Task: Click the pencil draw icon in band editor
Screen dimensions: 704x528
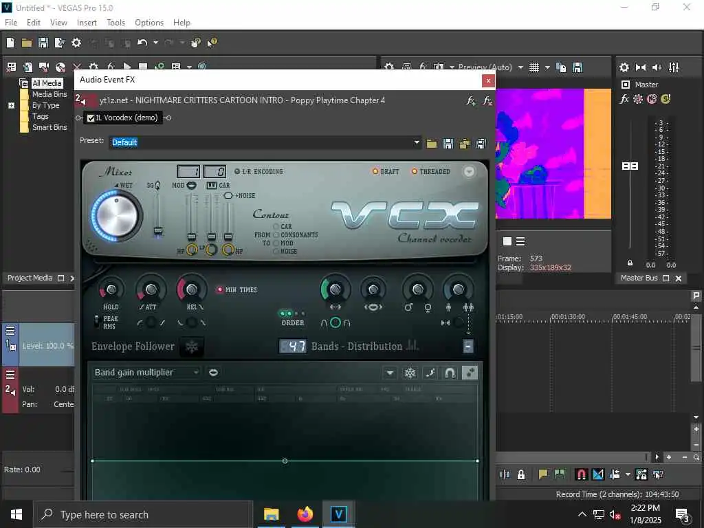Action: [430, 373]
